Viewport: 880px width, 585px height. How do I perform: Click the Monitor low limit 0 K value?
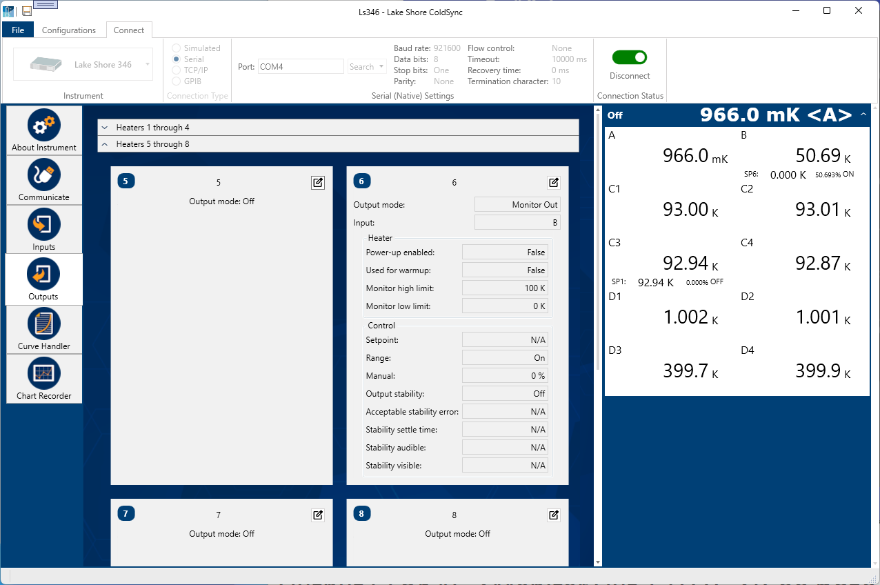click(x=505, y=306)
